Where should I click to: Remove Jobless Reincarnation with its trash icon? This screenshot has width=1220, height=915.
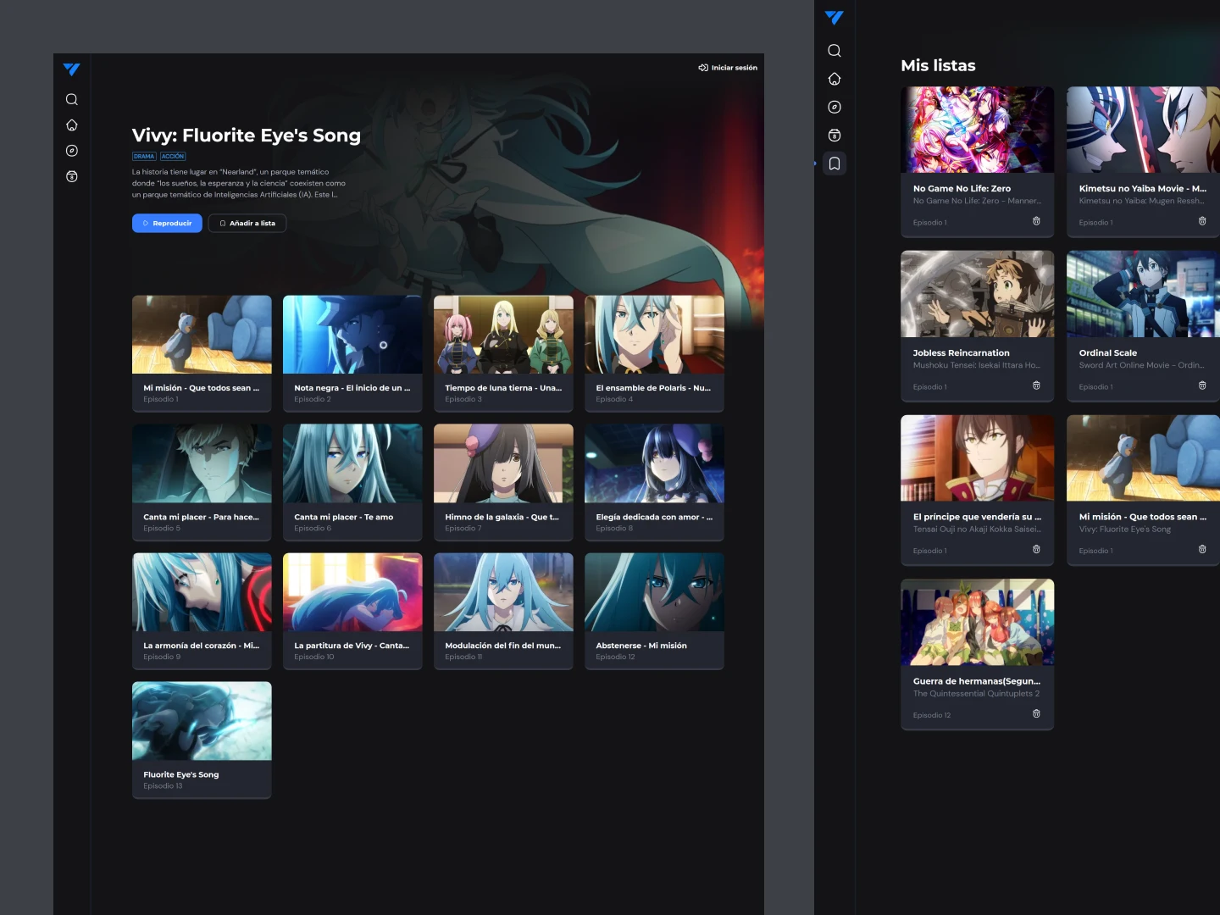(x=1036, y=385)
